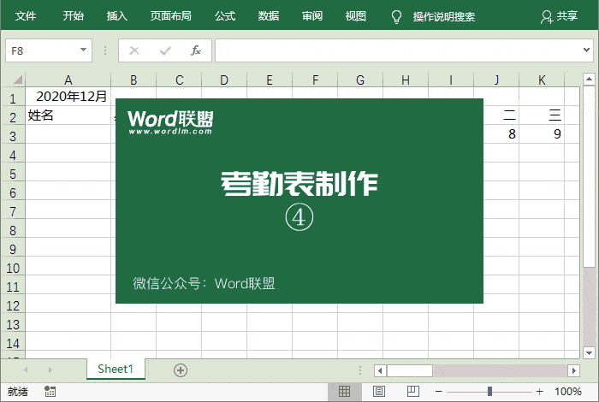
Task: Select the column A header
Action: click(68, 80)
